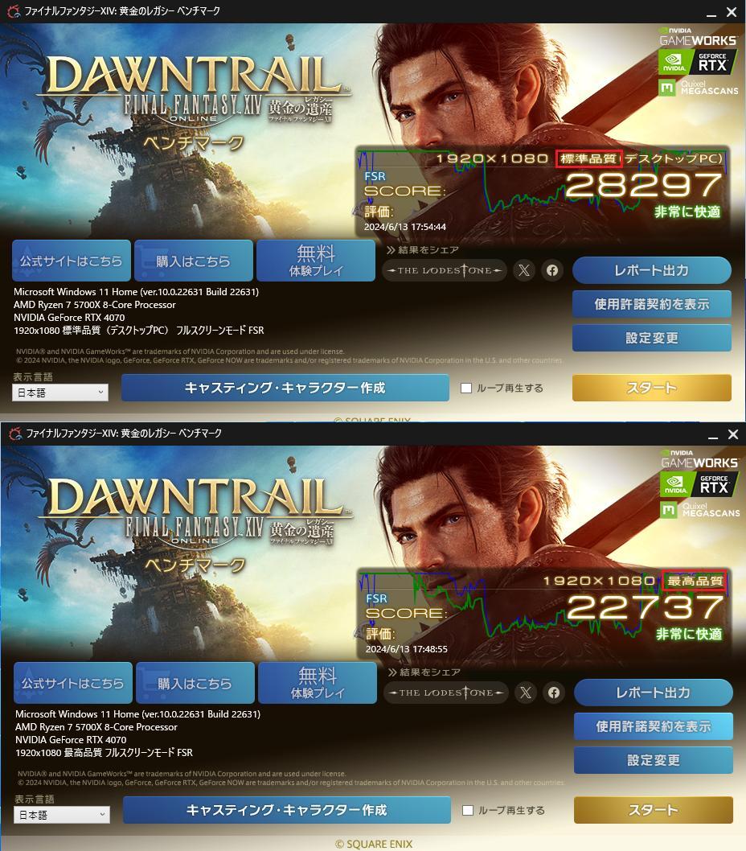This screenshot has height=851, width=746.
Task: Open The Lodestone share button in top window
Action: [445, 270]
